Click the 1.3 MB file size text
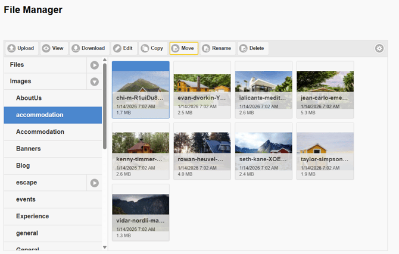 (x=123, y=236)
